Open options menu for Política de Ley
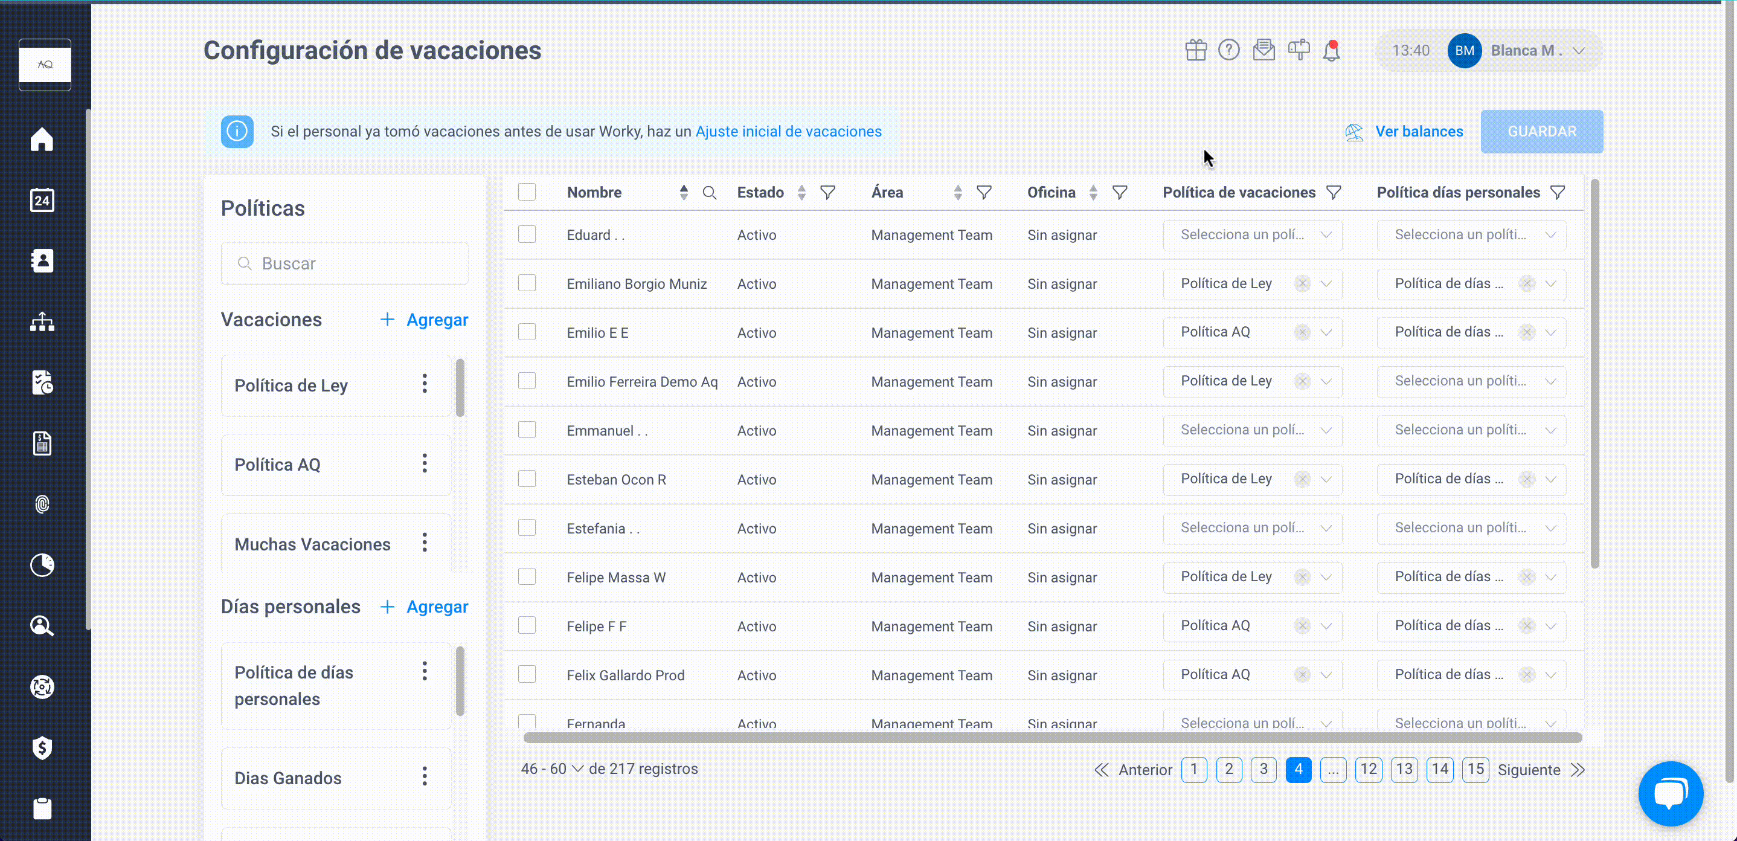This screenshot has height=841, width=1737. (x=424, y=384)
